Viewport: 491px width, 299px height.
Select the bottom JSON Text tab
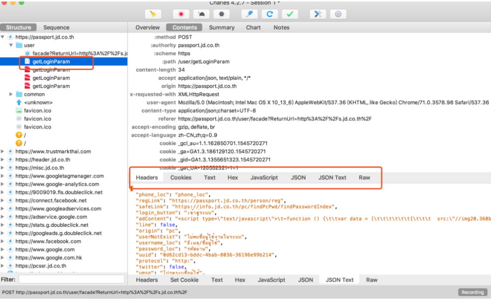(339, 280)
